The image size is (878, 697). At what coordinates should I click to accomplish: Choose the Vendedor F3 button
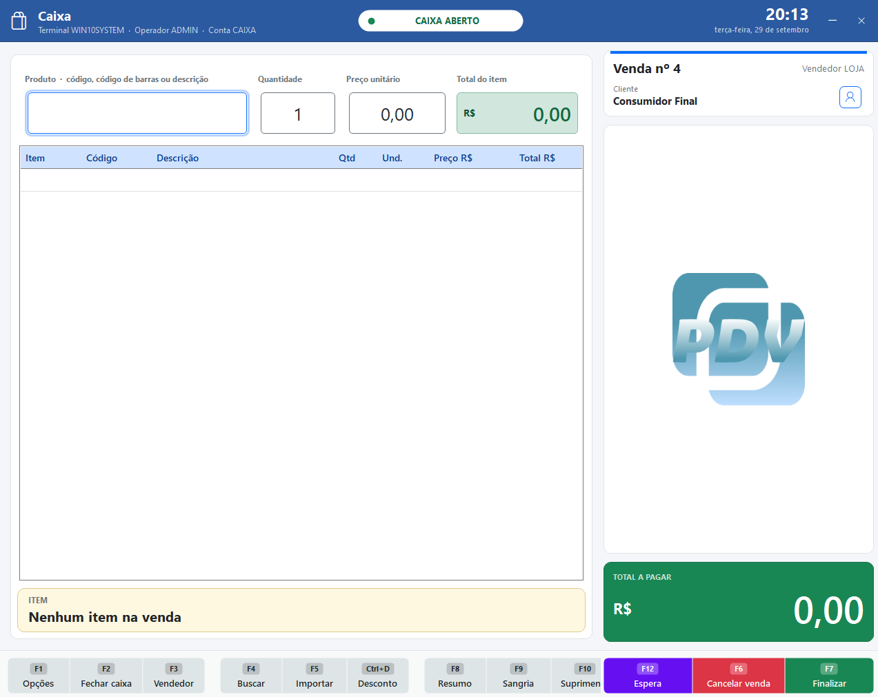[x=174, y=676]
